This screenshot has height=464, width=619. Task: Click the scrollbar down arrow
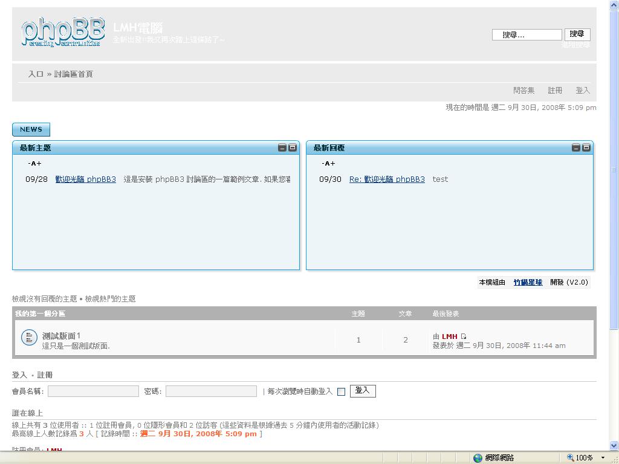[x=614, y=445]
